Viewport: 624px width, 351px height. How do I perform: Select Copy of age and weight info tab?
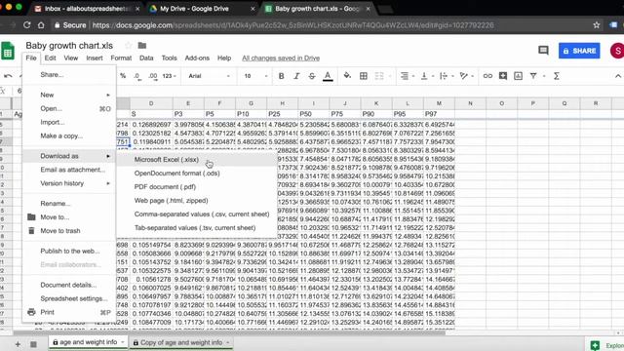pyautogui.click(x=181, y=342)
